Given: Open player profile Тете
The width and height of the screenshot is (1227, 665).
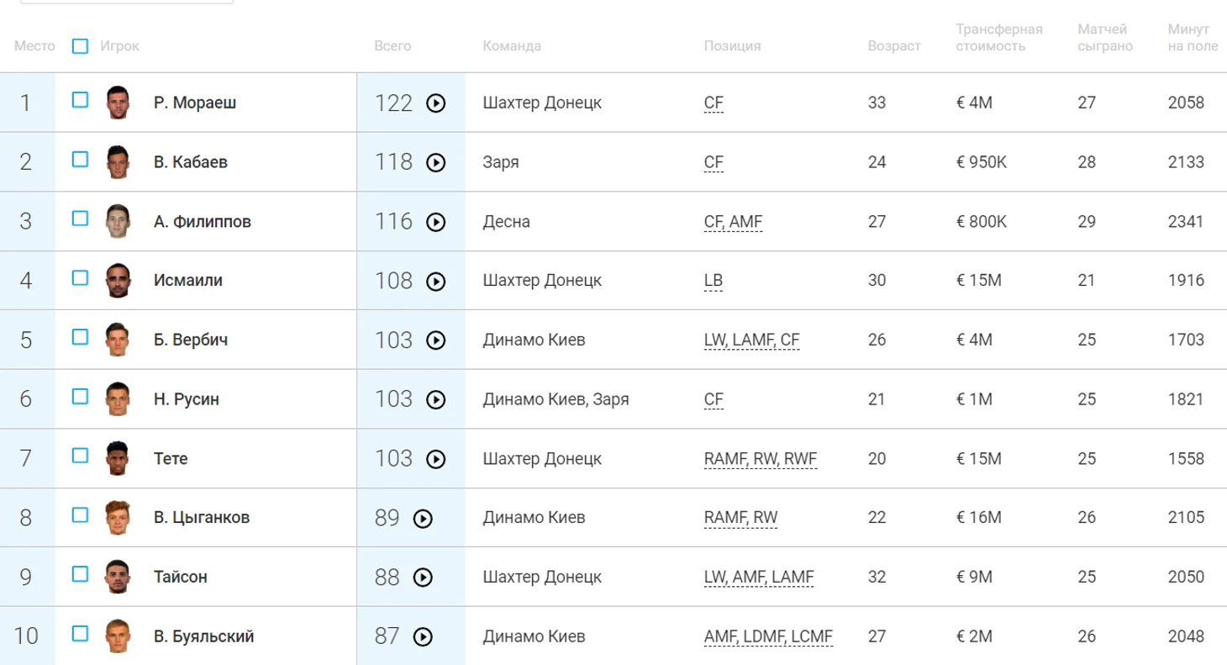Looking at the screenshot, I should point(171,459).
